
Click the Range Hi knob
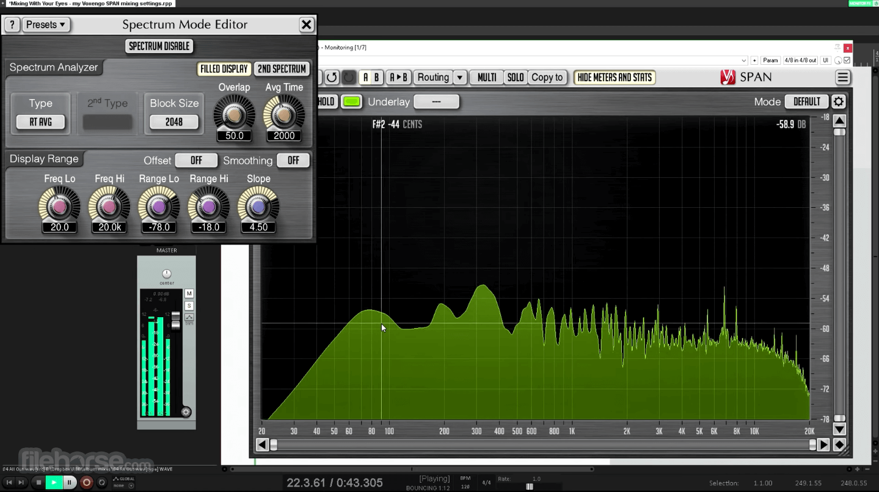[208, 207]
